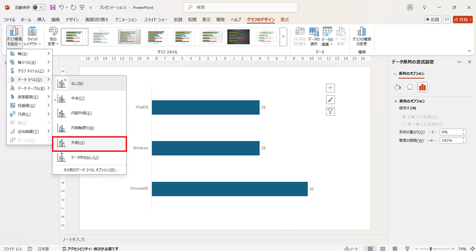The width and height of the screenshot is (476, 251).
Task: Click 要素の間隔 stepper arrows
Action: (x=464, y=140)
